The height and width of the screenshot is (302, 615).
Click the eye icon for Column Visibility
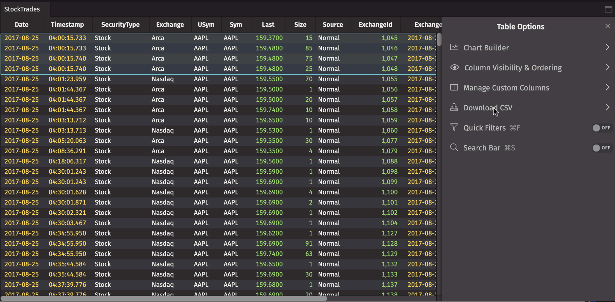point(455,68)
